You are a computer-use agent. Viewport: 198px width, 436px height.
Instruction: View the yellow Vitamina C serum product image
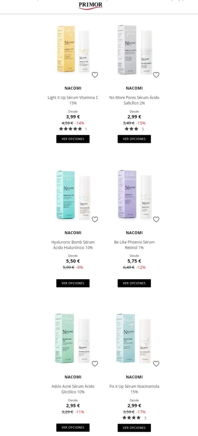73,49
